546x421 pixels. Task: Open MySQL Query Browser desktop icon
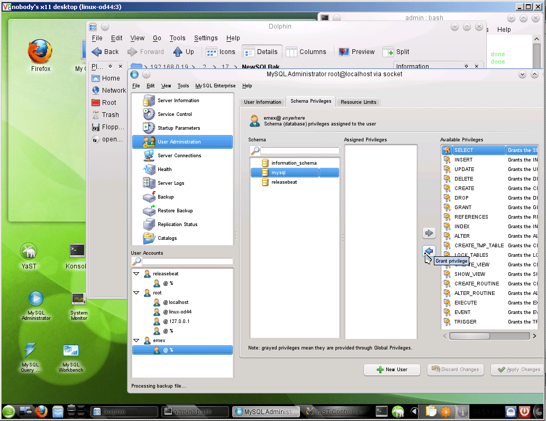pos(30,358)
